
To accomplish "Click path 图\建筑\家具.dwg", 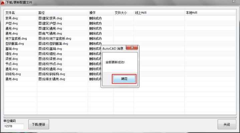I will point(50,18).
